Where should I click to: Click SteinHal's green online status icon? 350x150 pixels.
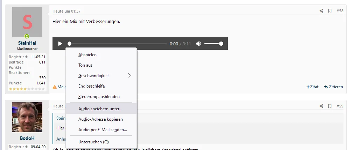click(27, 36)
